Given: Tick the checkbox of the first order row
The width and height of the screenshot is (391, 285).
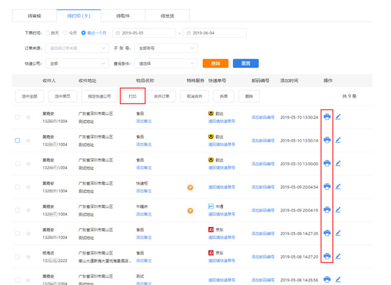Looking at the screenshot, I should click(17, 117).
